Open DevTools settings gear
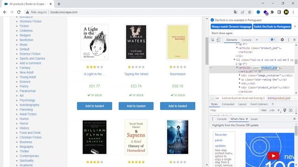 coord(282,39)
